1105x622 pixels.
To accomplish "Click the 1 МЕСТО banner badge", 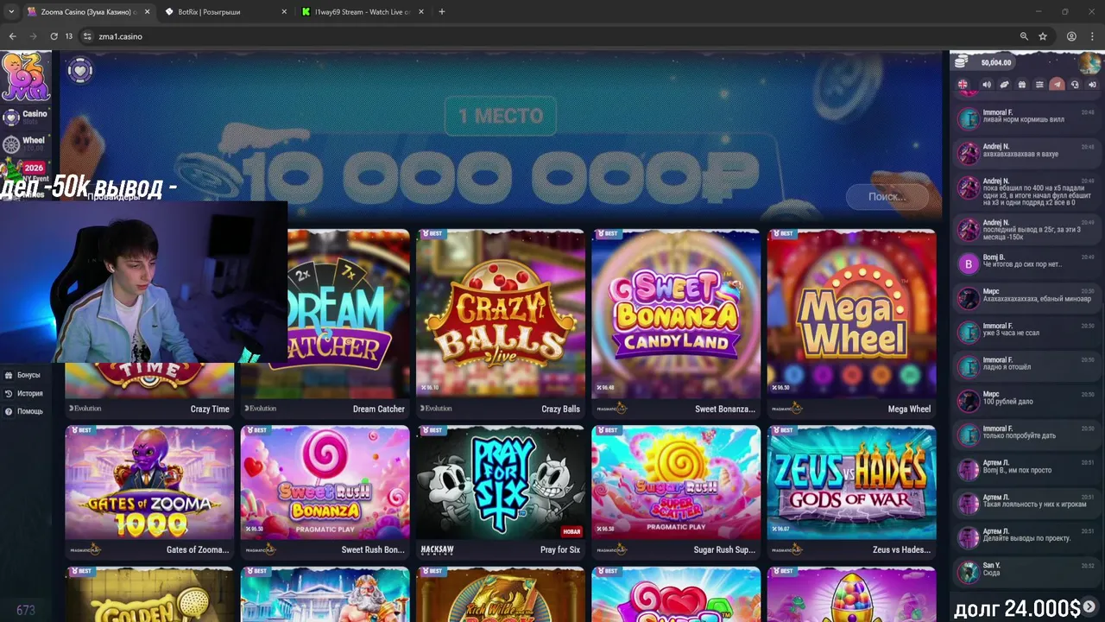I will coord(501,116).
